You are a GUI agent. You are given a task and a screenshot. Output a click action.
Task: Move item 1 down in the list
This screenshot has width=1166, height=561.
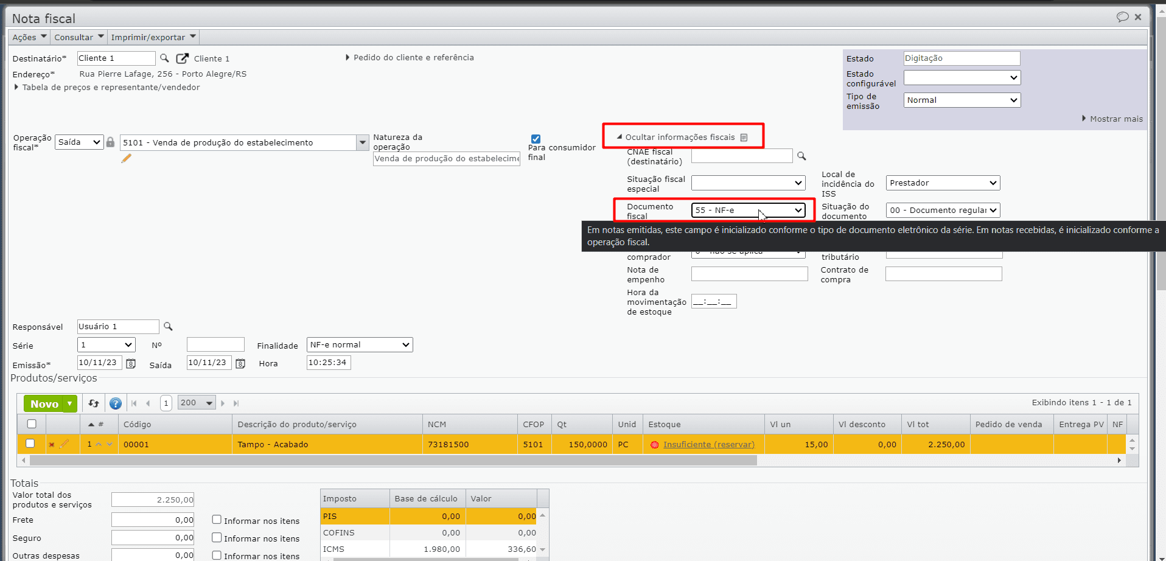pyautogui.click(x=110, y=444)
